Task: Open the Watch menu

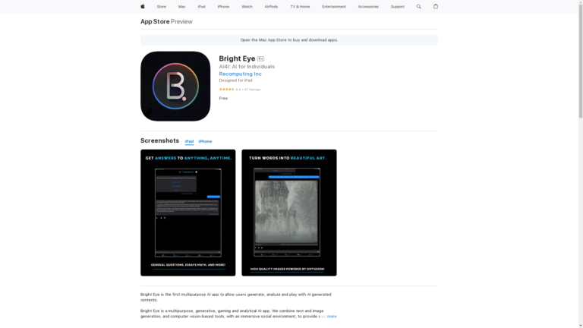Action: tap(247, 7)
